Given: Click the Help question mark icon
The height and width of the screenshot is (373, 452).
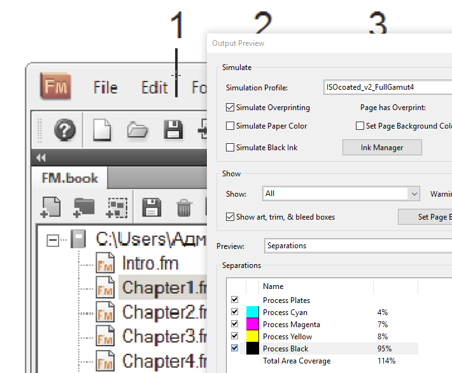Looking at the screenshot, I should point(65,130).
